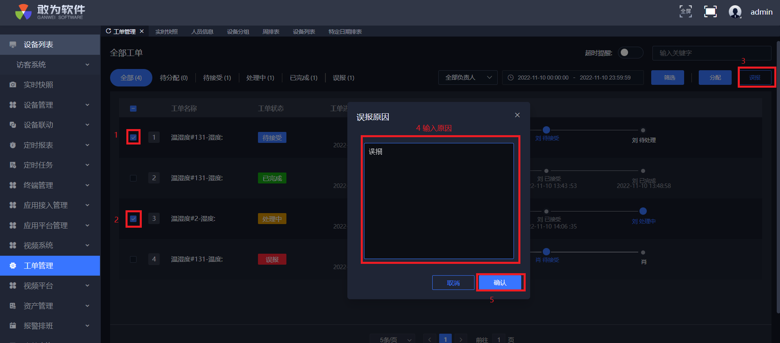The width and height of the screenshot is (780, 343).
Task: Click the 视频系统 sidebar icon
Action: (x=13, y=246)
